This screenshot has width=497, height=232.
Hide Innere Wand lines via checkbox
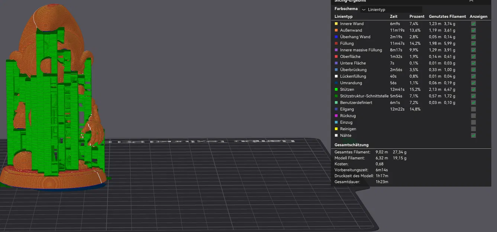(473, 24)
